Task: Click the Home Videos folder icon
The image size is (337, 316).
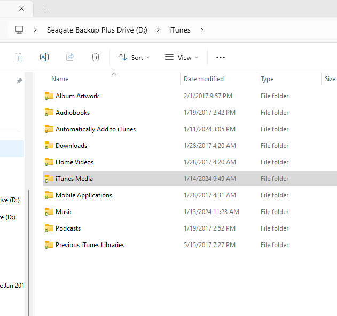Action: click(49, 162)
